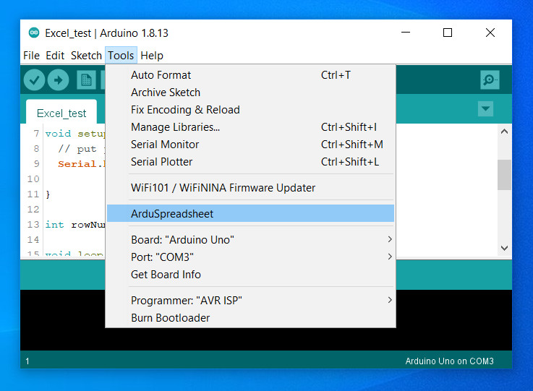533x391 pixels.
Task: Choose Auto Format menu entry
Action: coord(161,74)
